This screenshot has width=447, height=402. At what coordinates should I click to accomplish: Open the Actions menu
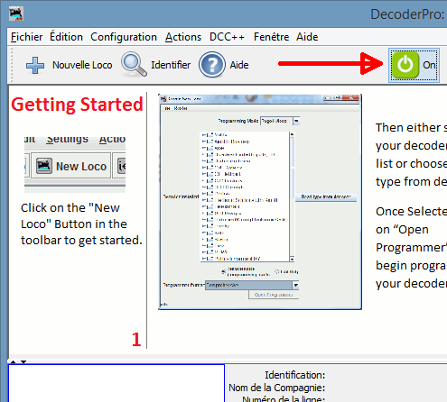tap(183, 37)
